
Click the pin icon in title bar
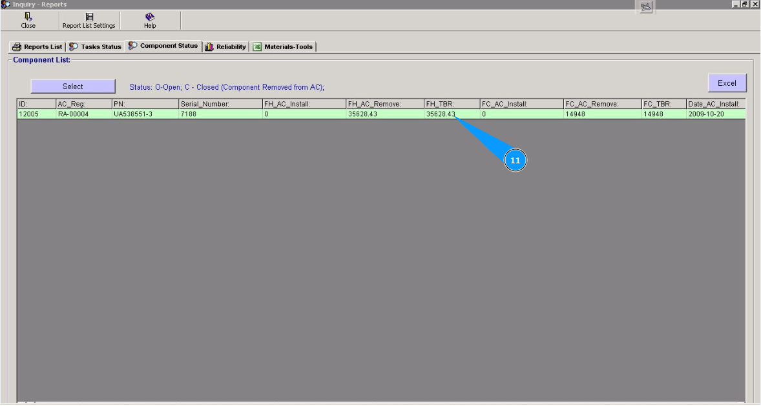645,7
